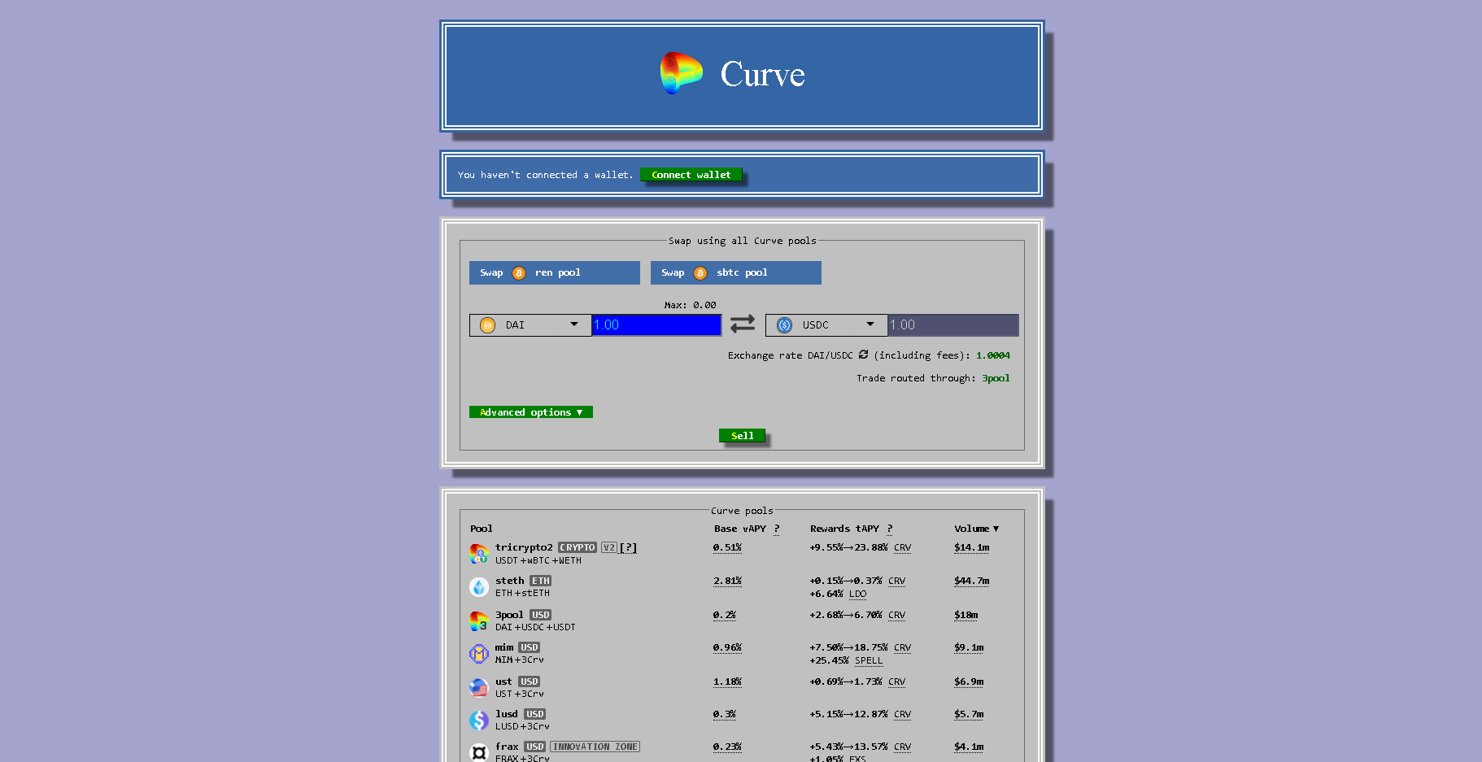The image size is (1482, 762).
Task: Click INNOVATION ZONE tag on frax
Action: [595, 747]
